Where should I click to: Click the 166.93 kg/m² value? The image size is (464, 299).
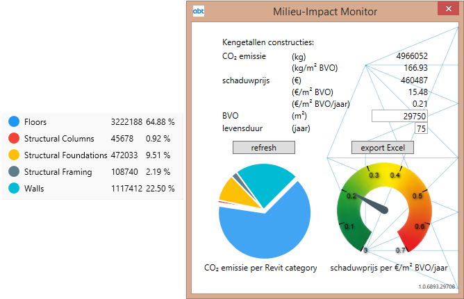click(416, 68)
